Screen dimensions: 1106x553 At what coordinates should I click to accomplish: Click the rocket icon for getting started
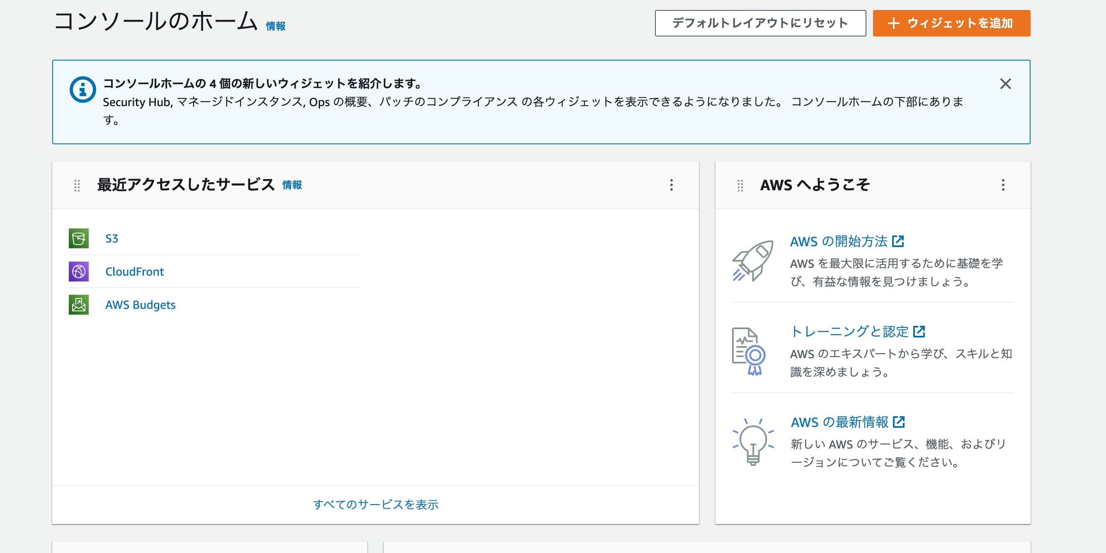[753, 261]
